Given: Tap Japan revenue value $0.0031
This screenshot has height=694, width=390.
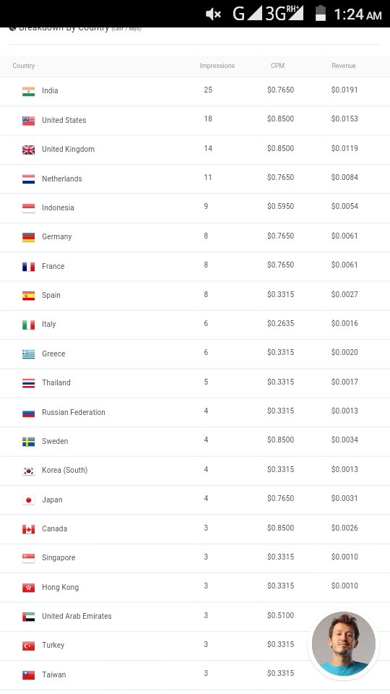Looking at the screenshot, I should point(344,498).
